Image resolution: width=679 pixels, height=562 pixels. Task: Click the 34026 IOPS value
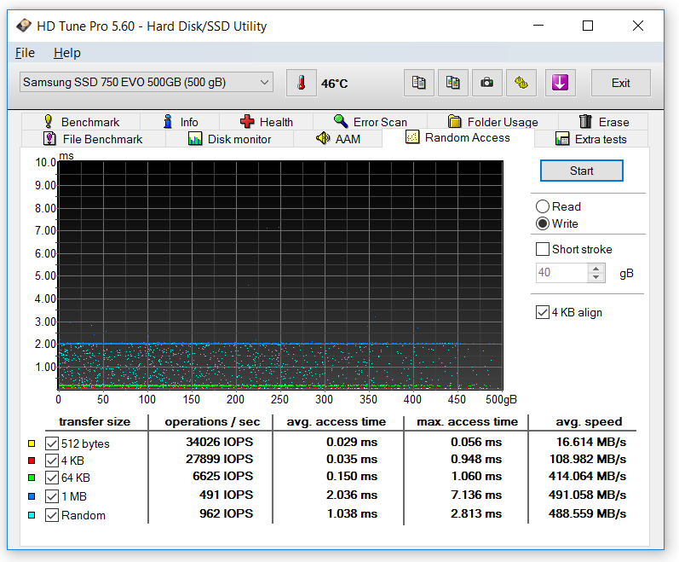click(220, 442)
